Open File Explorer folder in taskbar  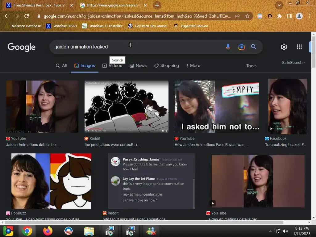coord(89,231)
